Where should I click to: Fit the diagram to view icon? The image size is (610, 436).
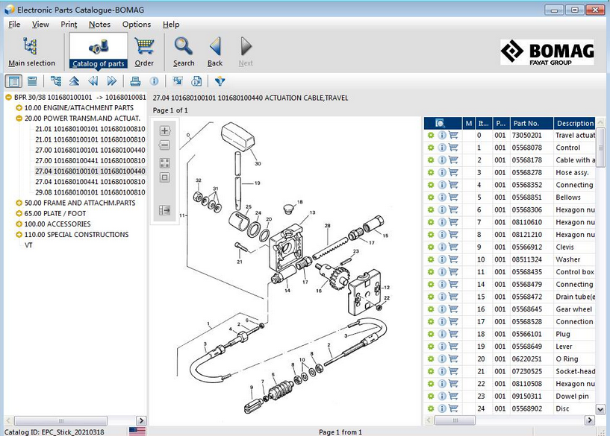(164, 162)
